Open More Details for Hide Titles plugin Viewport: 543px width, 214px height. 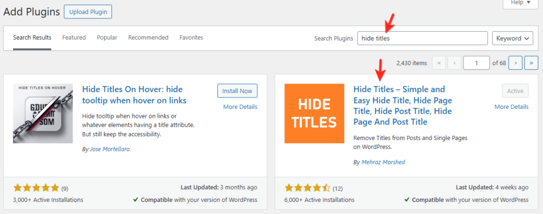(x=512, y=107)
